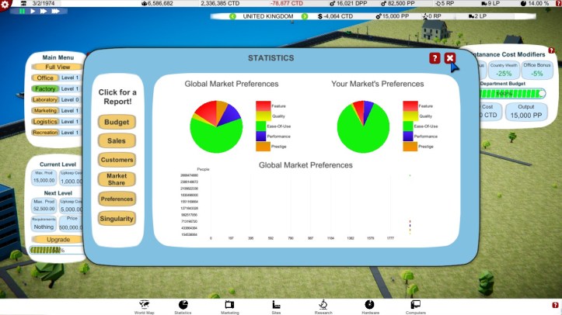Choose Laboratory in Main Menu

tap(45, 100)
